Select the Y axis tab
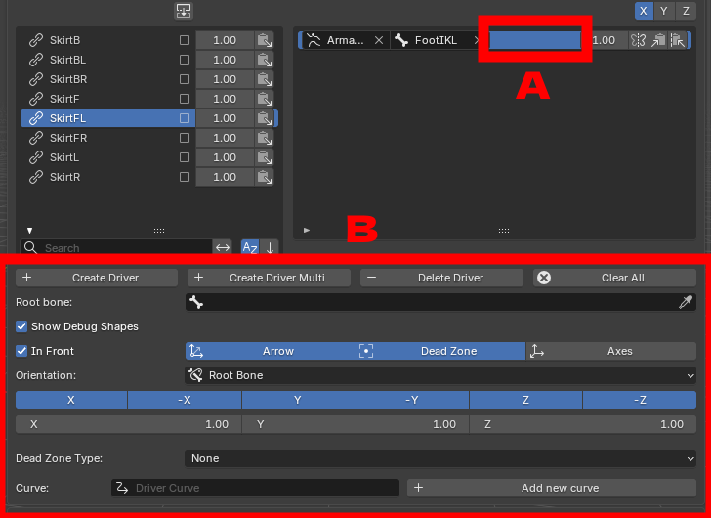Viewport: 711px width, 518px height. pos(664,11)
